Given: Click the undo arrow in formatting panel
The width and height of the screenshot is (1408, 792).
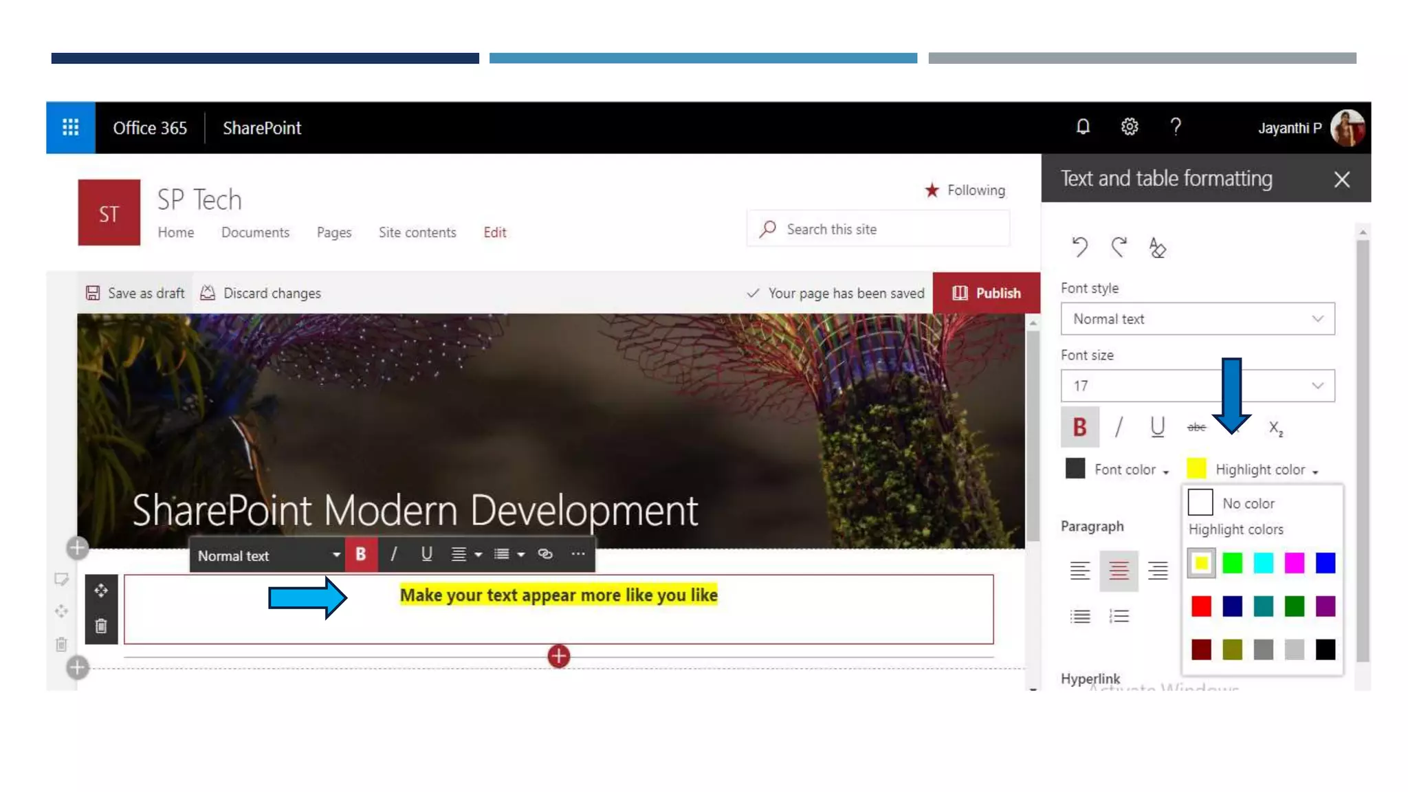Looking at the screenshot, I should (1079, 247).
